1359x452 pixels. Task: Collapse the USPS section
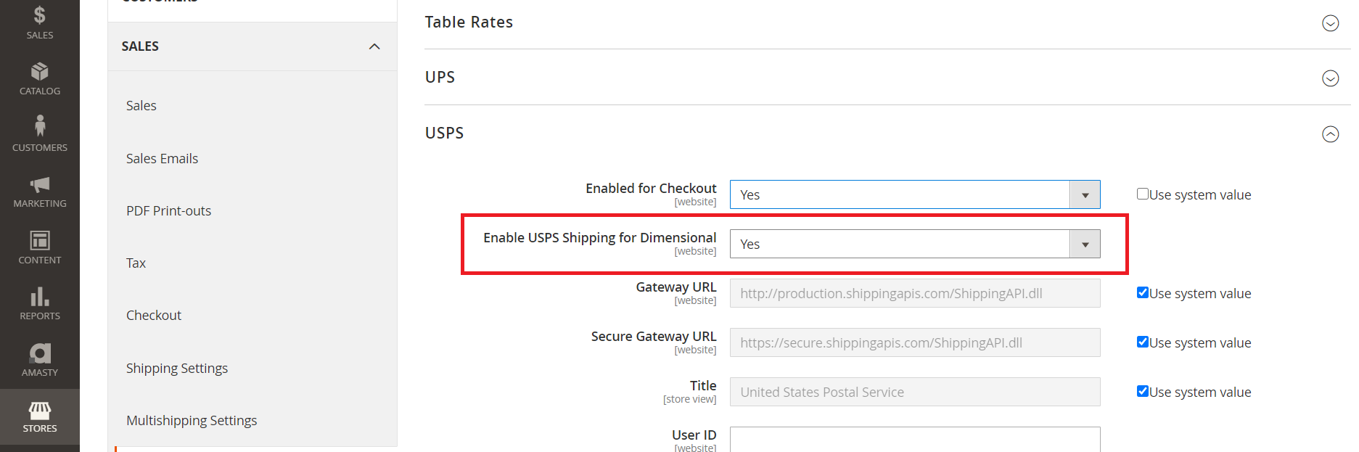point(1330,134)
